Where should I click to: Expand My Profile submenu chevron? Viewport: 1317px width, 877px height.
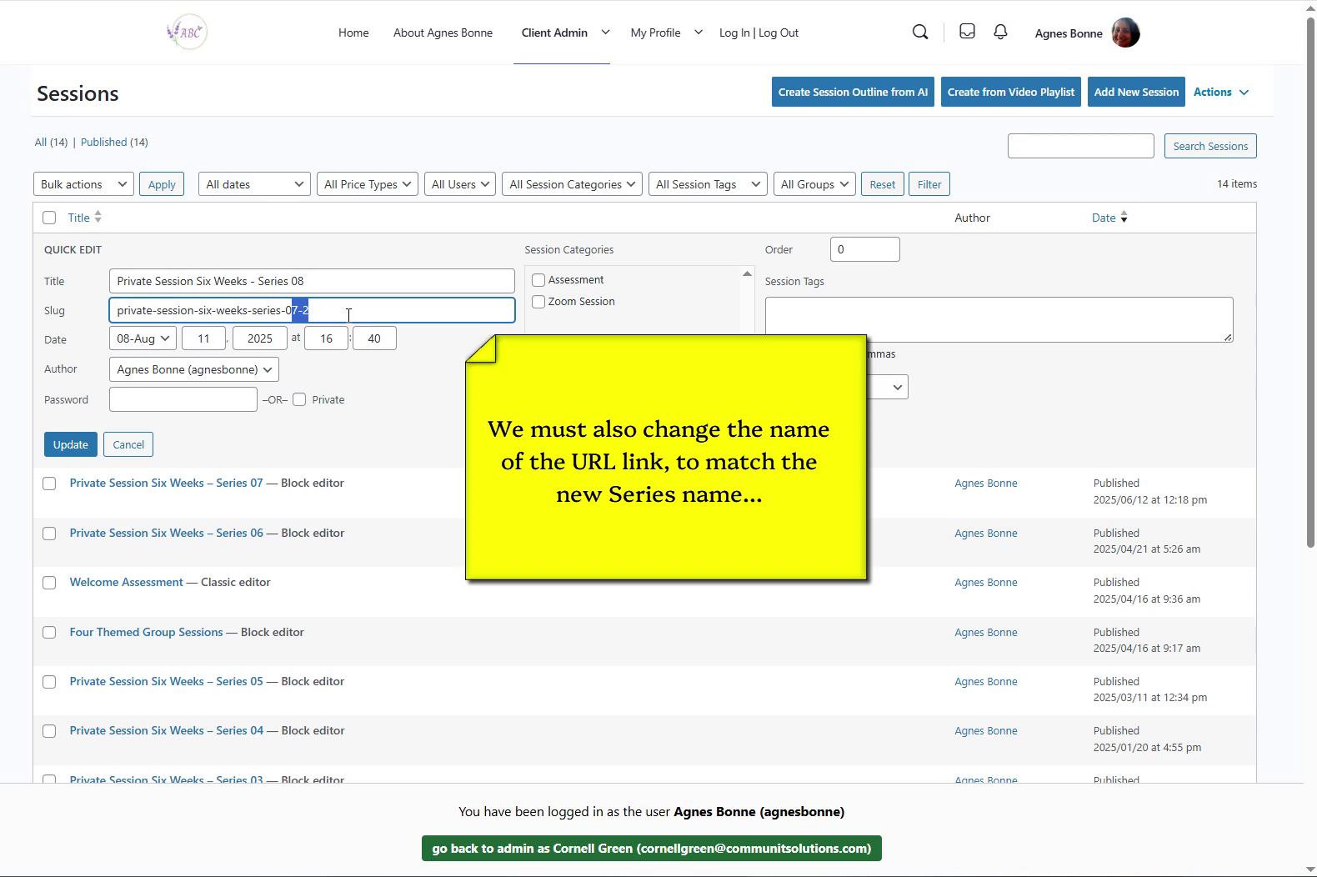point(699,33)
